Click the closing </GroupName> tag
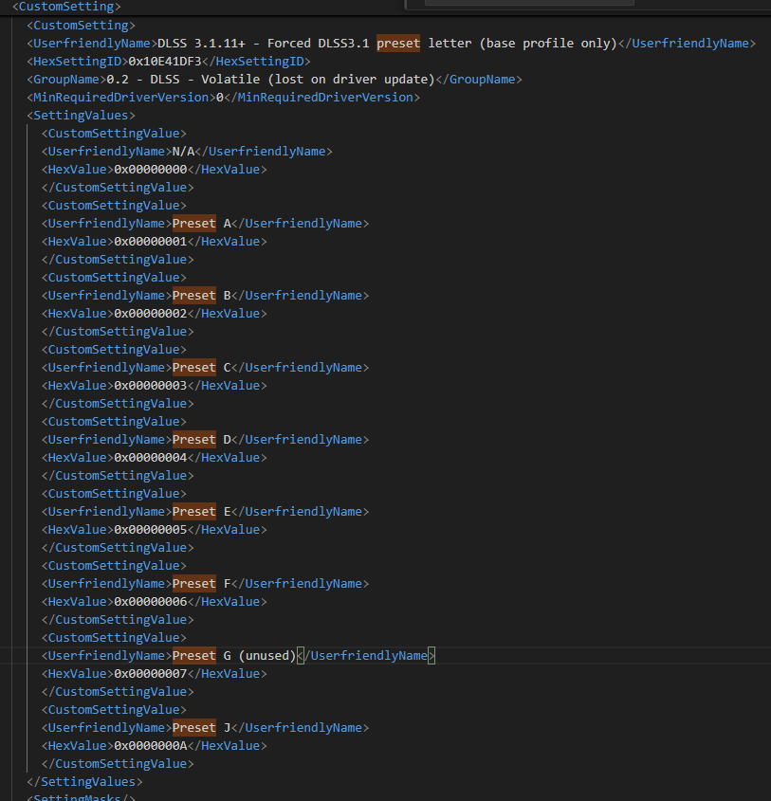Viewport: 771px width, 801px height. 479,80
